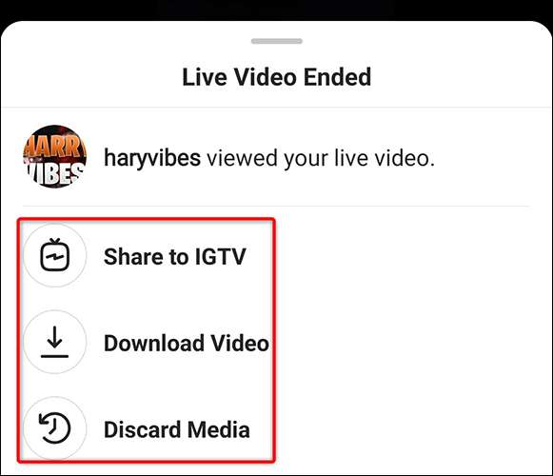Choose the Download Video text option
The width and height of the screenshot is (553, 476).
pyautogui.click(x=187, y=343)
